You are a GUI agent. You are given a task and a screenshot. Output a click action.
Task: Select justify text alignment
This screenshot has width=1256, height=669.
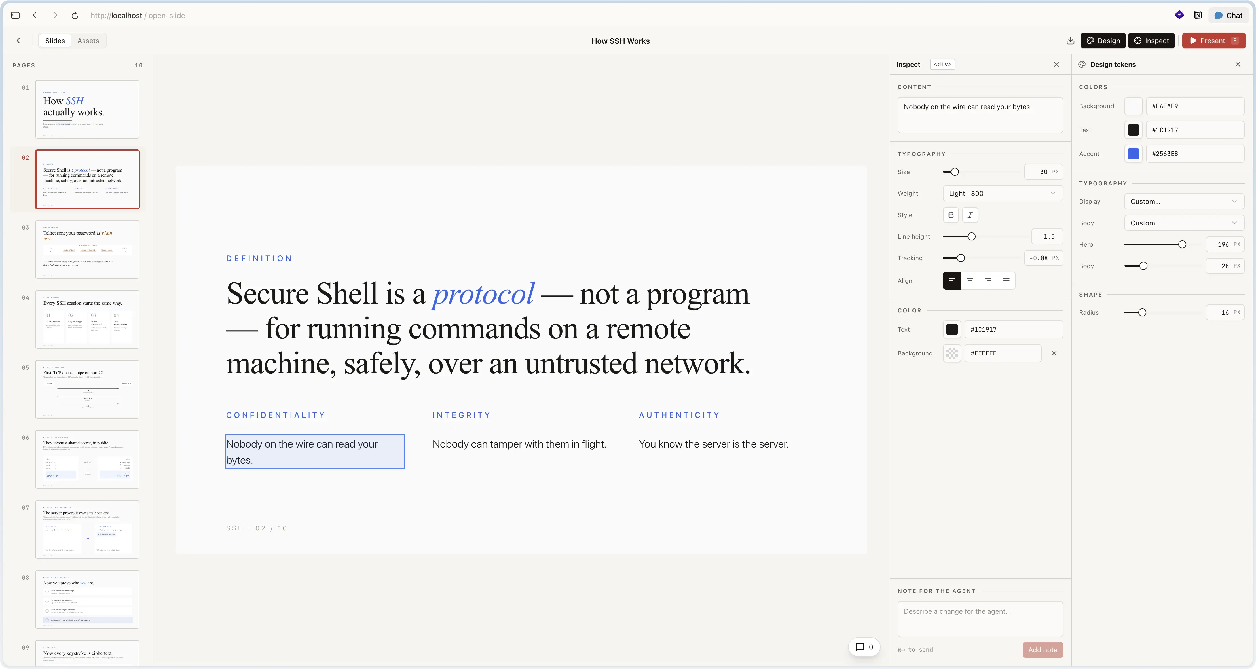click(1006, 281)
